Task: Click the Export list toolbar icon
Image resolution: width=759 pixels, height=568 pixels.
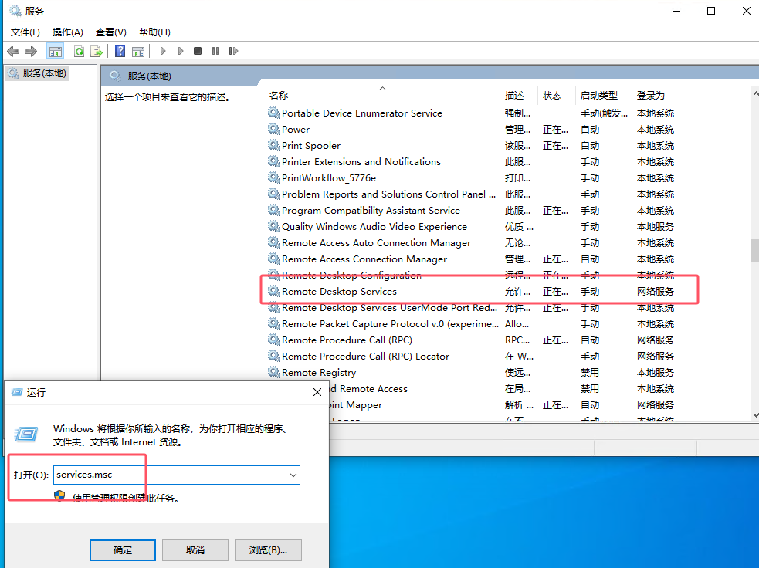Action: (97, 51)
